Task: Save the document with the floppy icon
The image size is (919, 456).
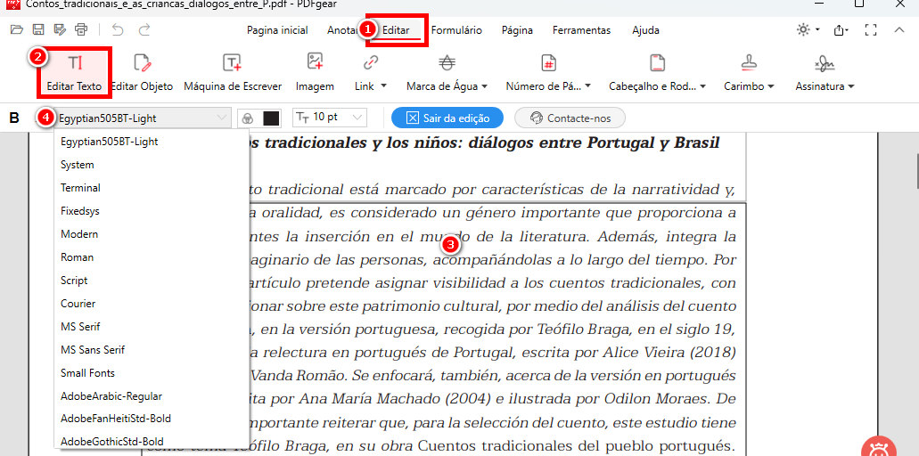Action: click(38, 29)
